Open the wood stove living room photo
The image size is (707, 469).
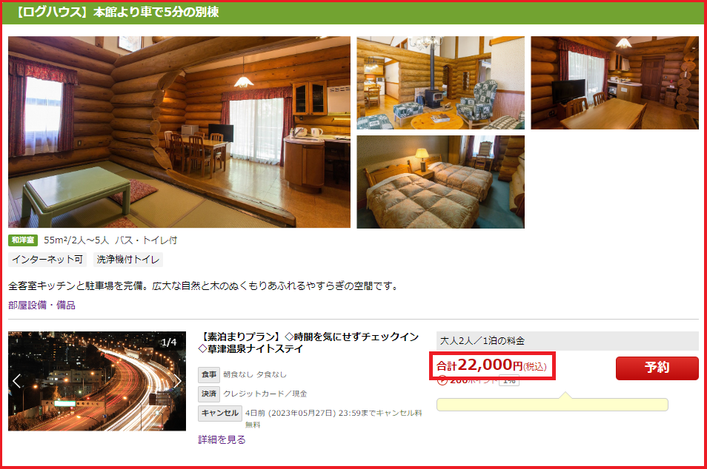440,83
